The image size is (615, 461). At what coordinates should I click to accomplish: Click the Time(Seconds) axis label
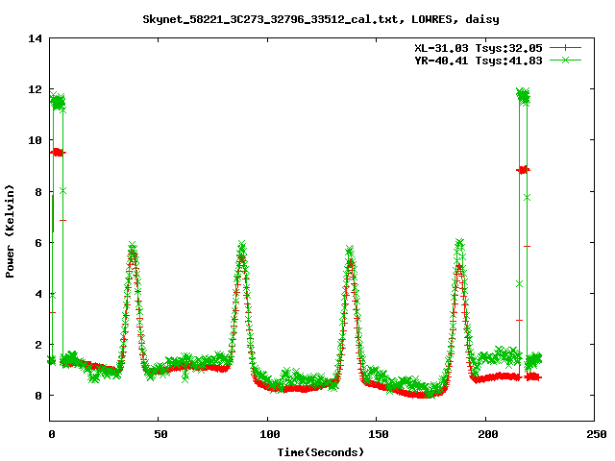(x=321, y=452)
